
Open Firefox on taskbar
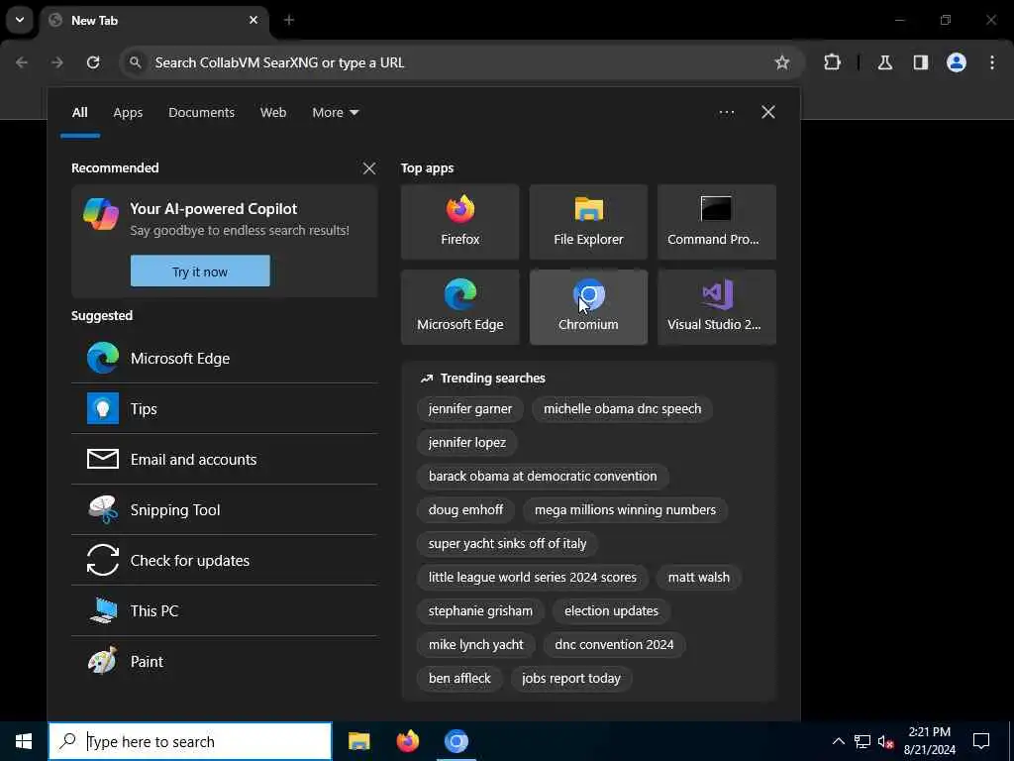tap(407, 741)
